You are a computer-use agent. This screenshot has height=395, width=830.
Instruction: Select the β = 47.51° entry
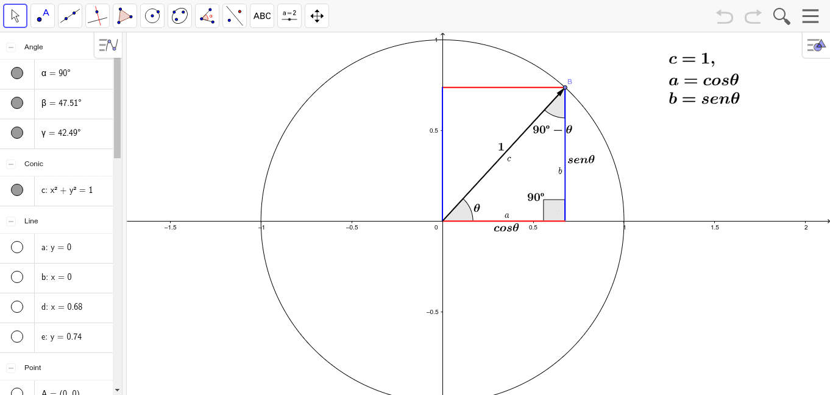[x=74, y=103]
